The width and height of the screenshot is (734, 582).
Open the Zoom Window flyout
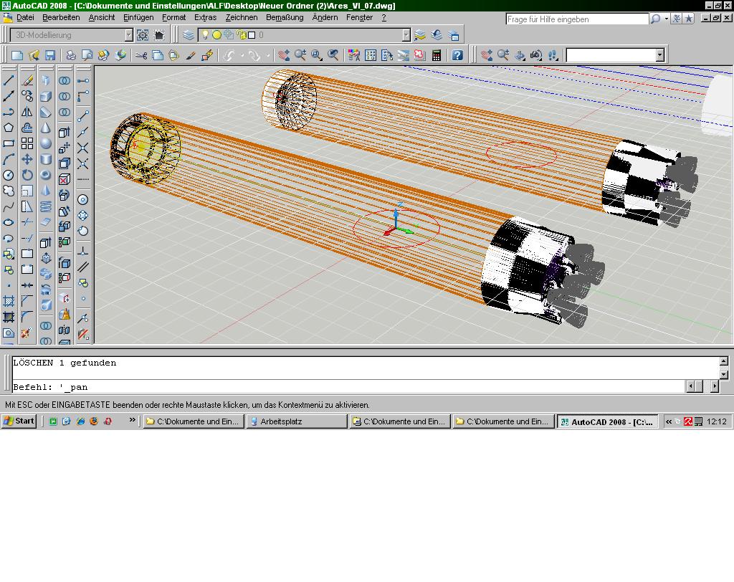click(316, 55)
